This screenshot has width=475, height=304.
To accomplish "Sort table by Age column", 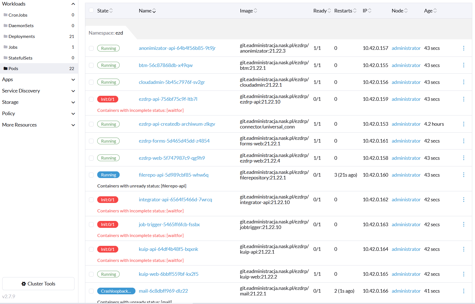I will (x=430, y=11).
